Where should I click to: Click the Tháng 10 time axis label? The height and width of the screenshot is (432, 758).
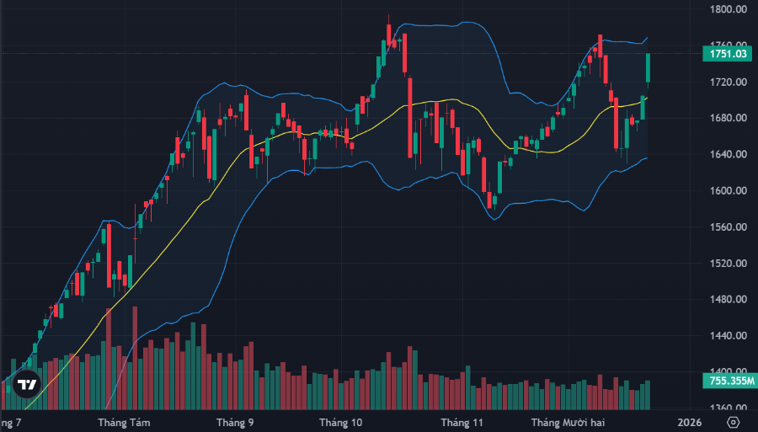coord(340,421)
